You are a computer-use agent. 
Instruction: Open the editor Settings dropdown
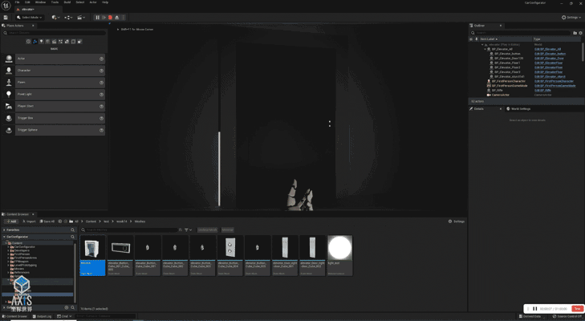pos(571,18)
